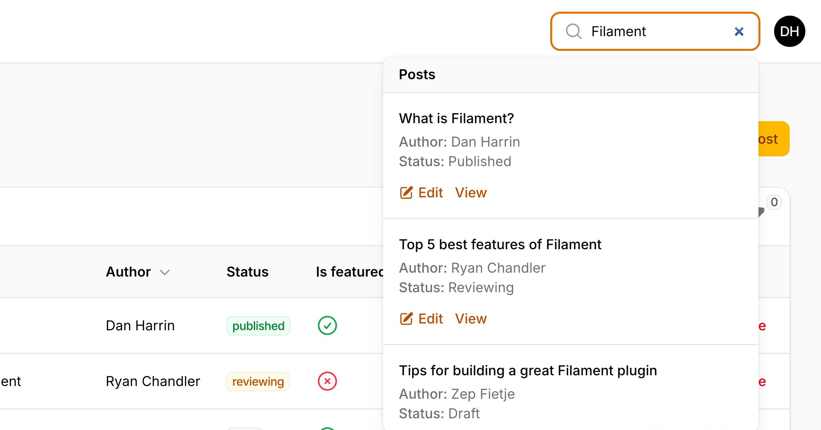Click 'Author: Zep Fietje' in results
Viewport: 821px width, 430px height.
[457, 394]
